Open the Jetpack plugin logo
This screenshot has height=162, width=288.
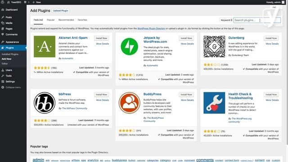(x=129, y=46)
